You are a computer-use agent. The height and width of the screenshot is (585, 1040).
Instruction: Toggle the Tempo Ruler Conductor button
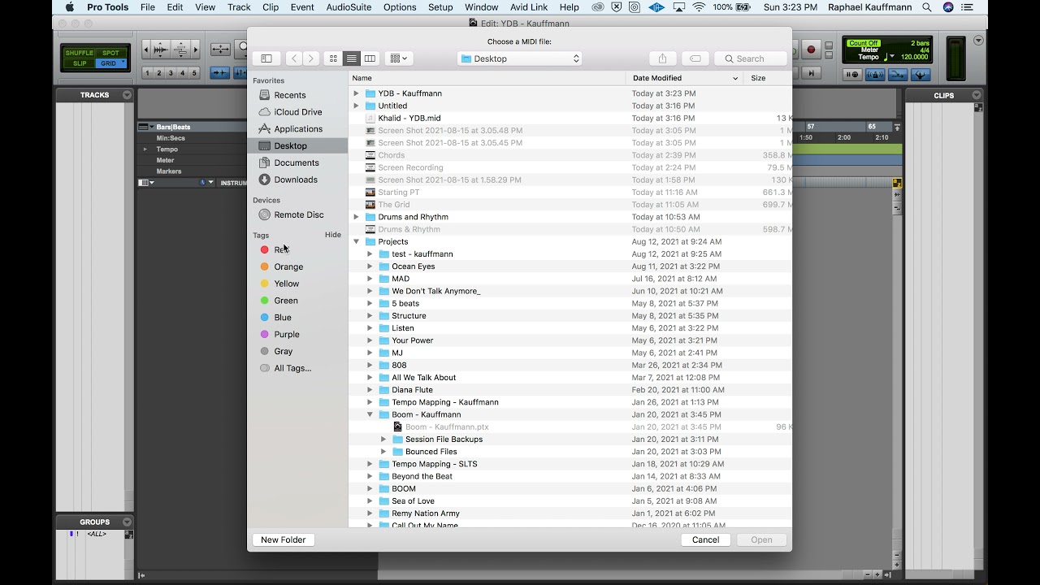pos(921,75)
